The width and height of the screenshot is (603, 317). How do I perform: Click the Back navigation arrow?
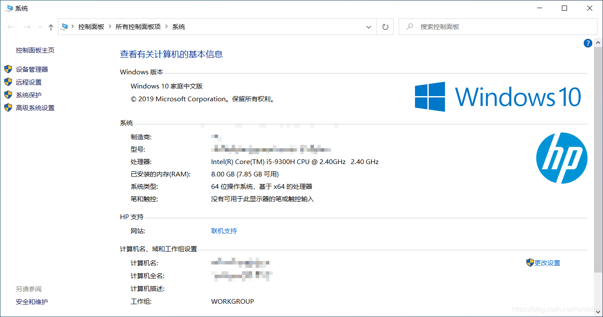(x=11, y=27)
